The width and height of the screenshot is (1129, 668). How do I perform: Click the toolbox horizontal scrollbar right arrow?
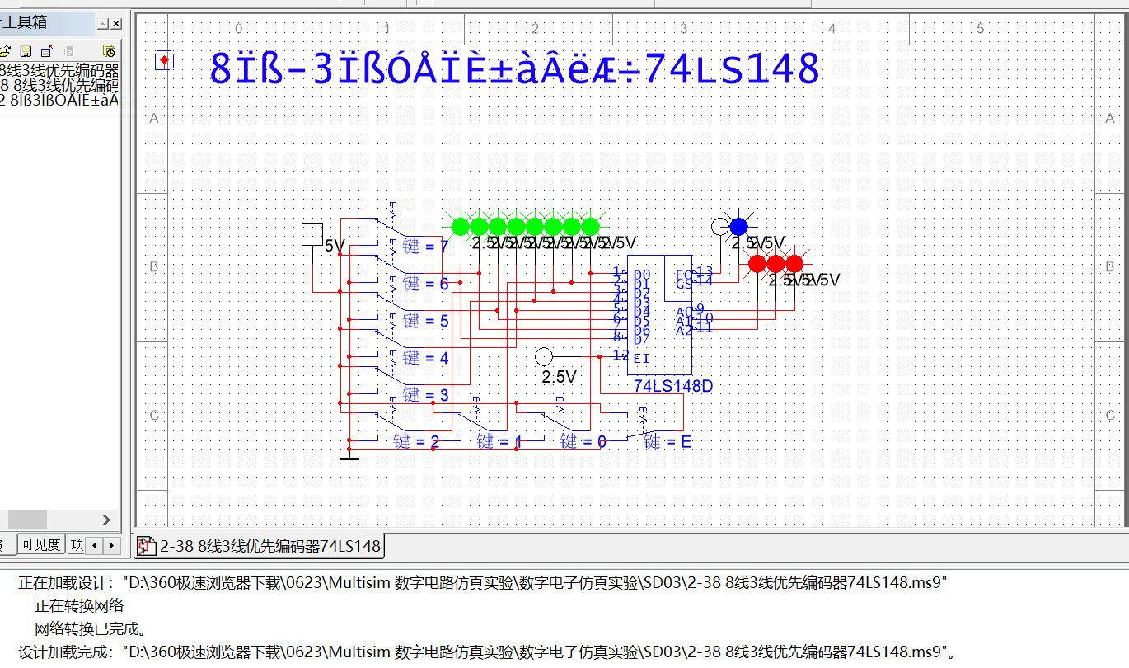point(106,520)
